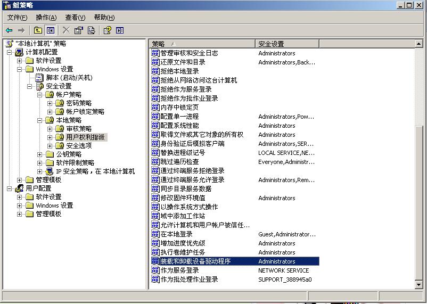Select policy 身份验证后模拟客户端

pos(193,144)
